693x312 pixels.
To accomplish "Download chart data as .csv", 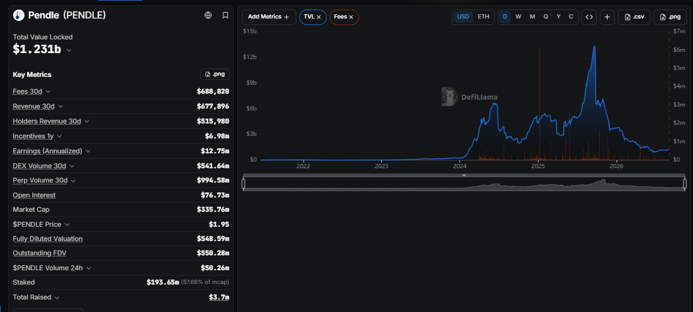I will tap(634, 17).
